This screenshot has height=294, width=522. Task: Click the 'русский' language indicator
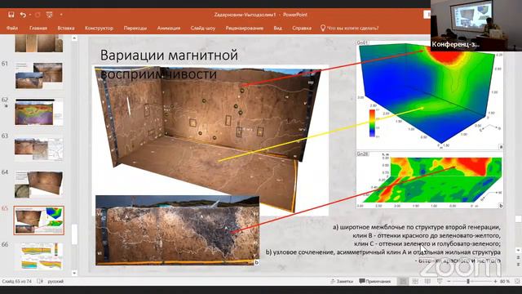click(x=55, y=282)
